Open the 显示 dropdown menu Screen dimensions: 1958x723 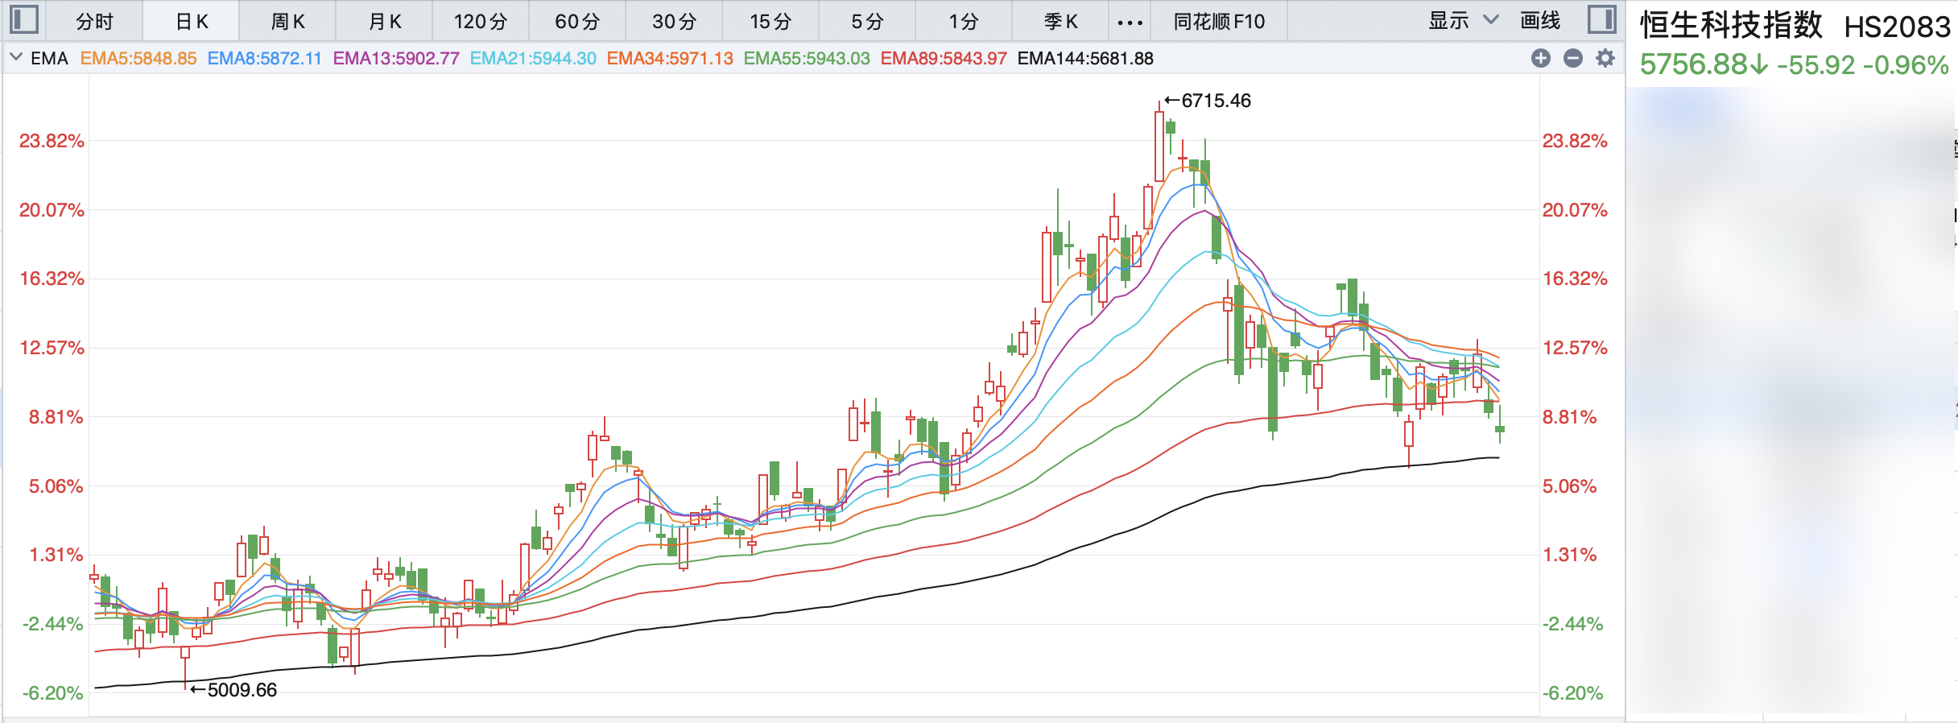point(1463,21)
